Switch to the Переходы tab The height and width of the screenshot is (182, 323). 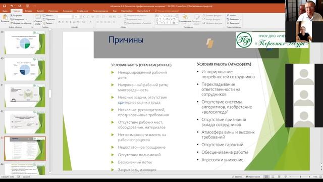[x=53, y=11]
